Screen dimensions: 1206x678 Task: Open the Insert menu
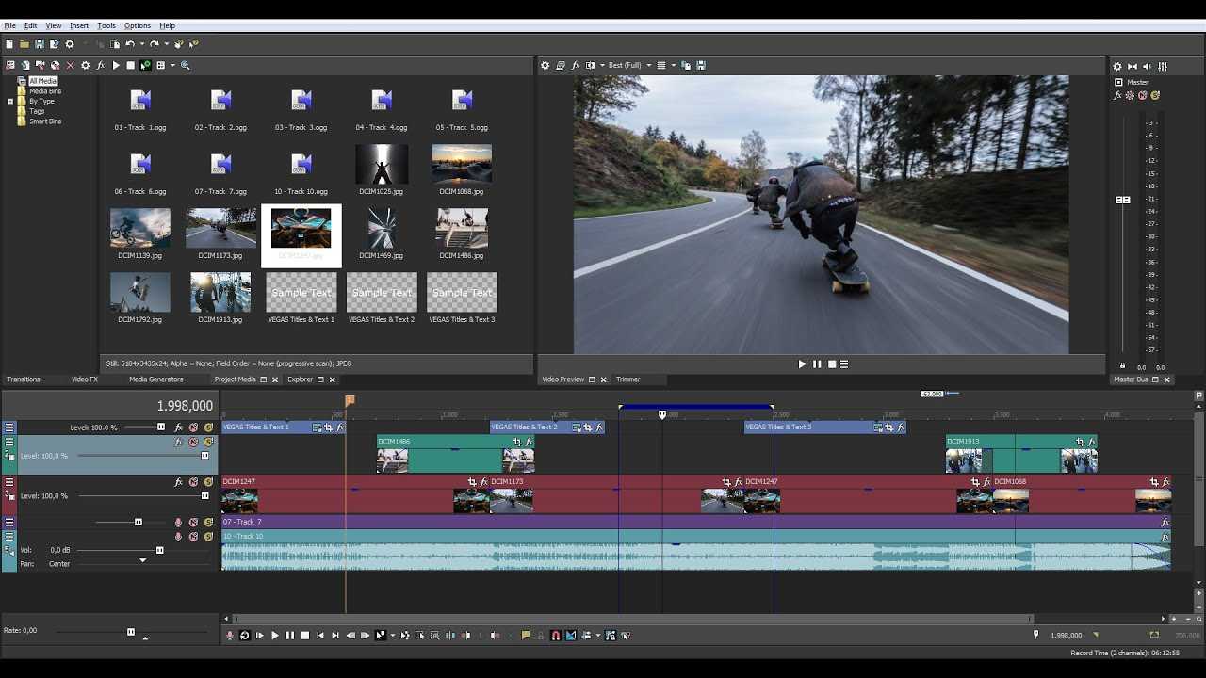click(79, 25)
